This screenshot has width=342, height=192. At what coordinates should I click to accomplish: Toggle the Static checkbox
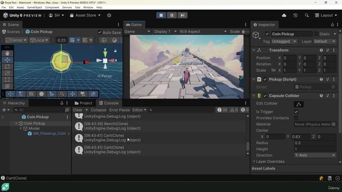316,34
